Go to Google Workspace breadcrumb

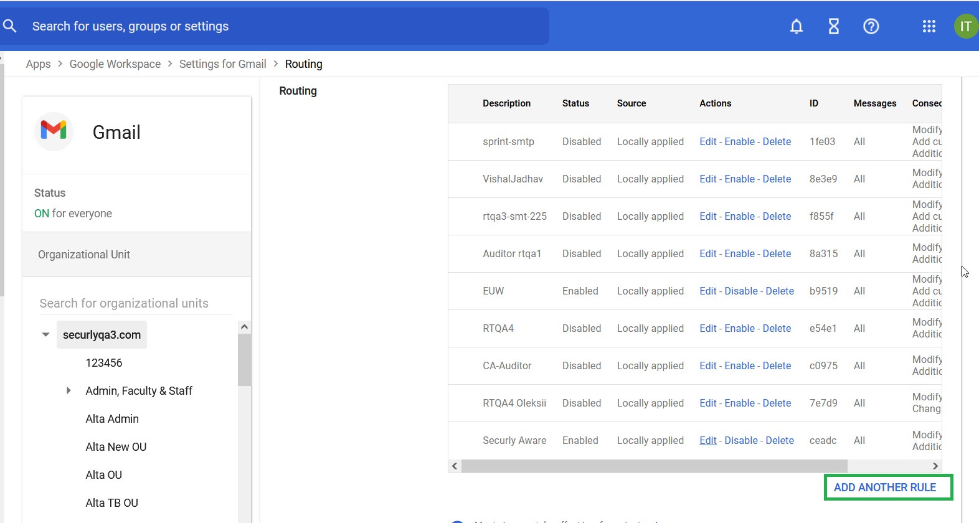[x=115, y=64]
